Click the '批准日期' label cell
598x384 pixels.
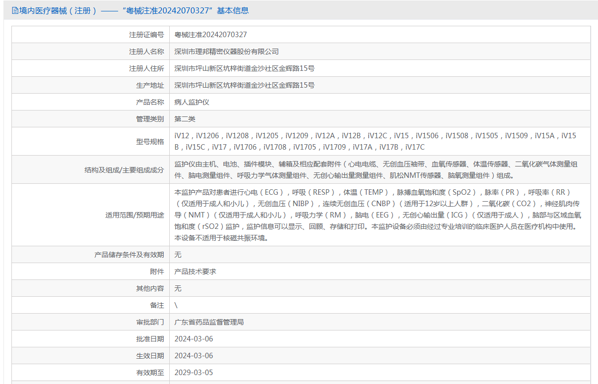(x=91, y=339)
